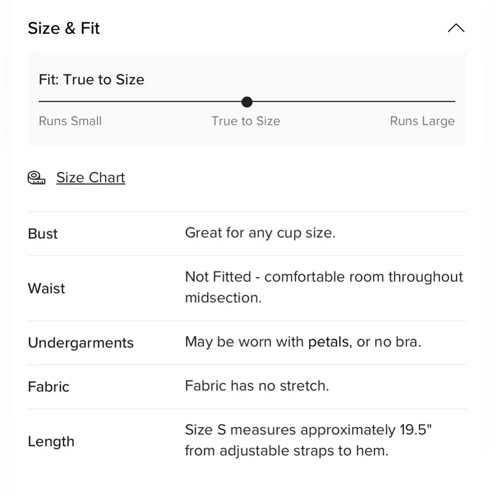Select the Undergarments row label

click(x=81, y=343)
